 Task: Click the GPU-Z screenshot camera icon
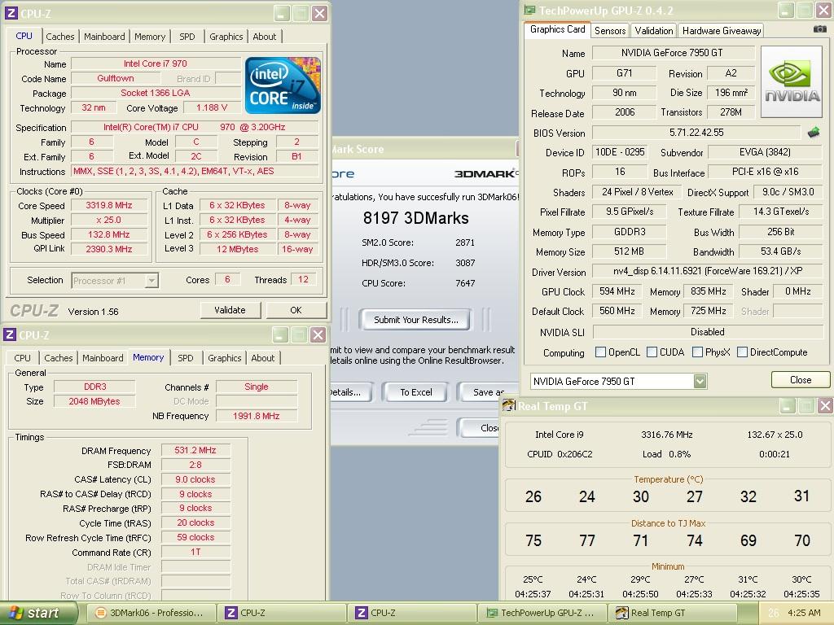point(819,29)
